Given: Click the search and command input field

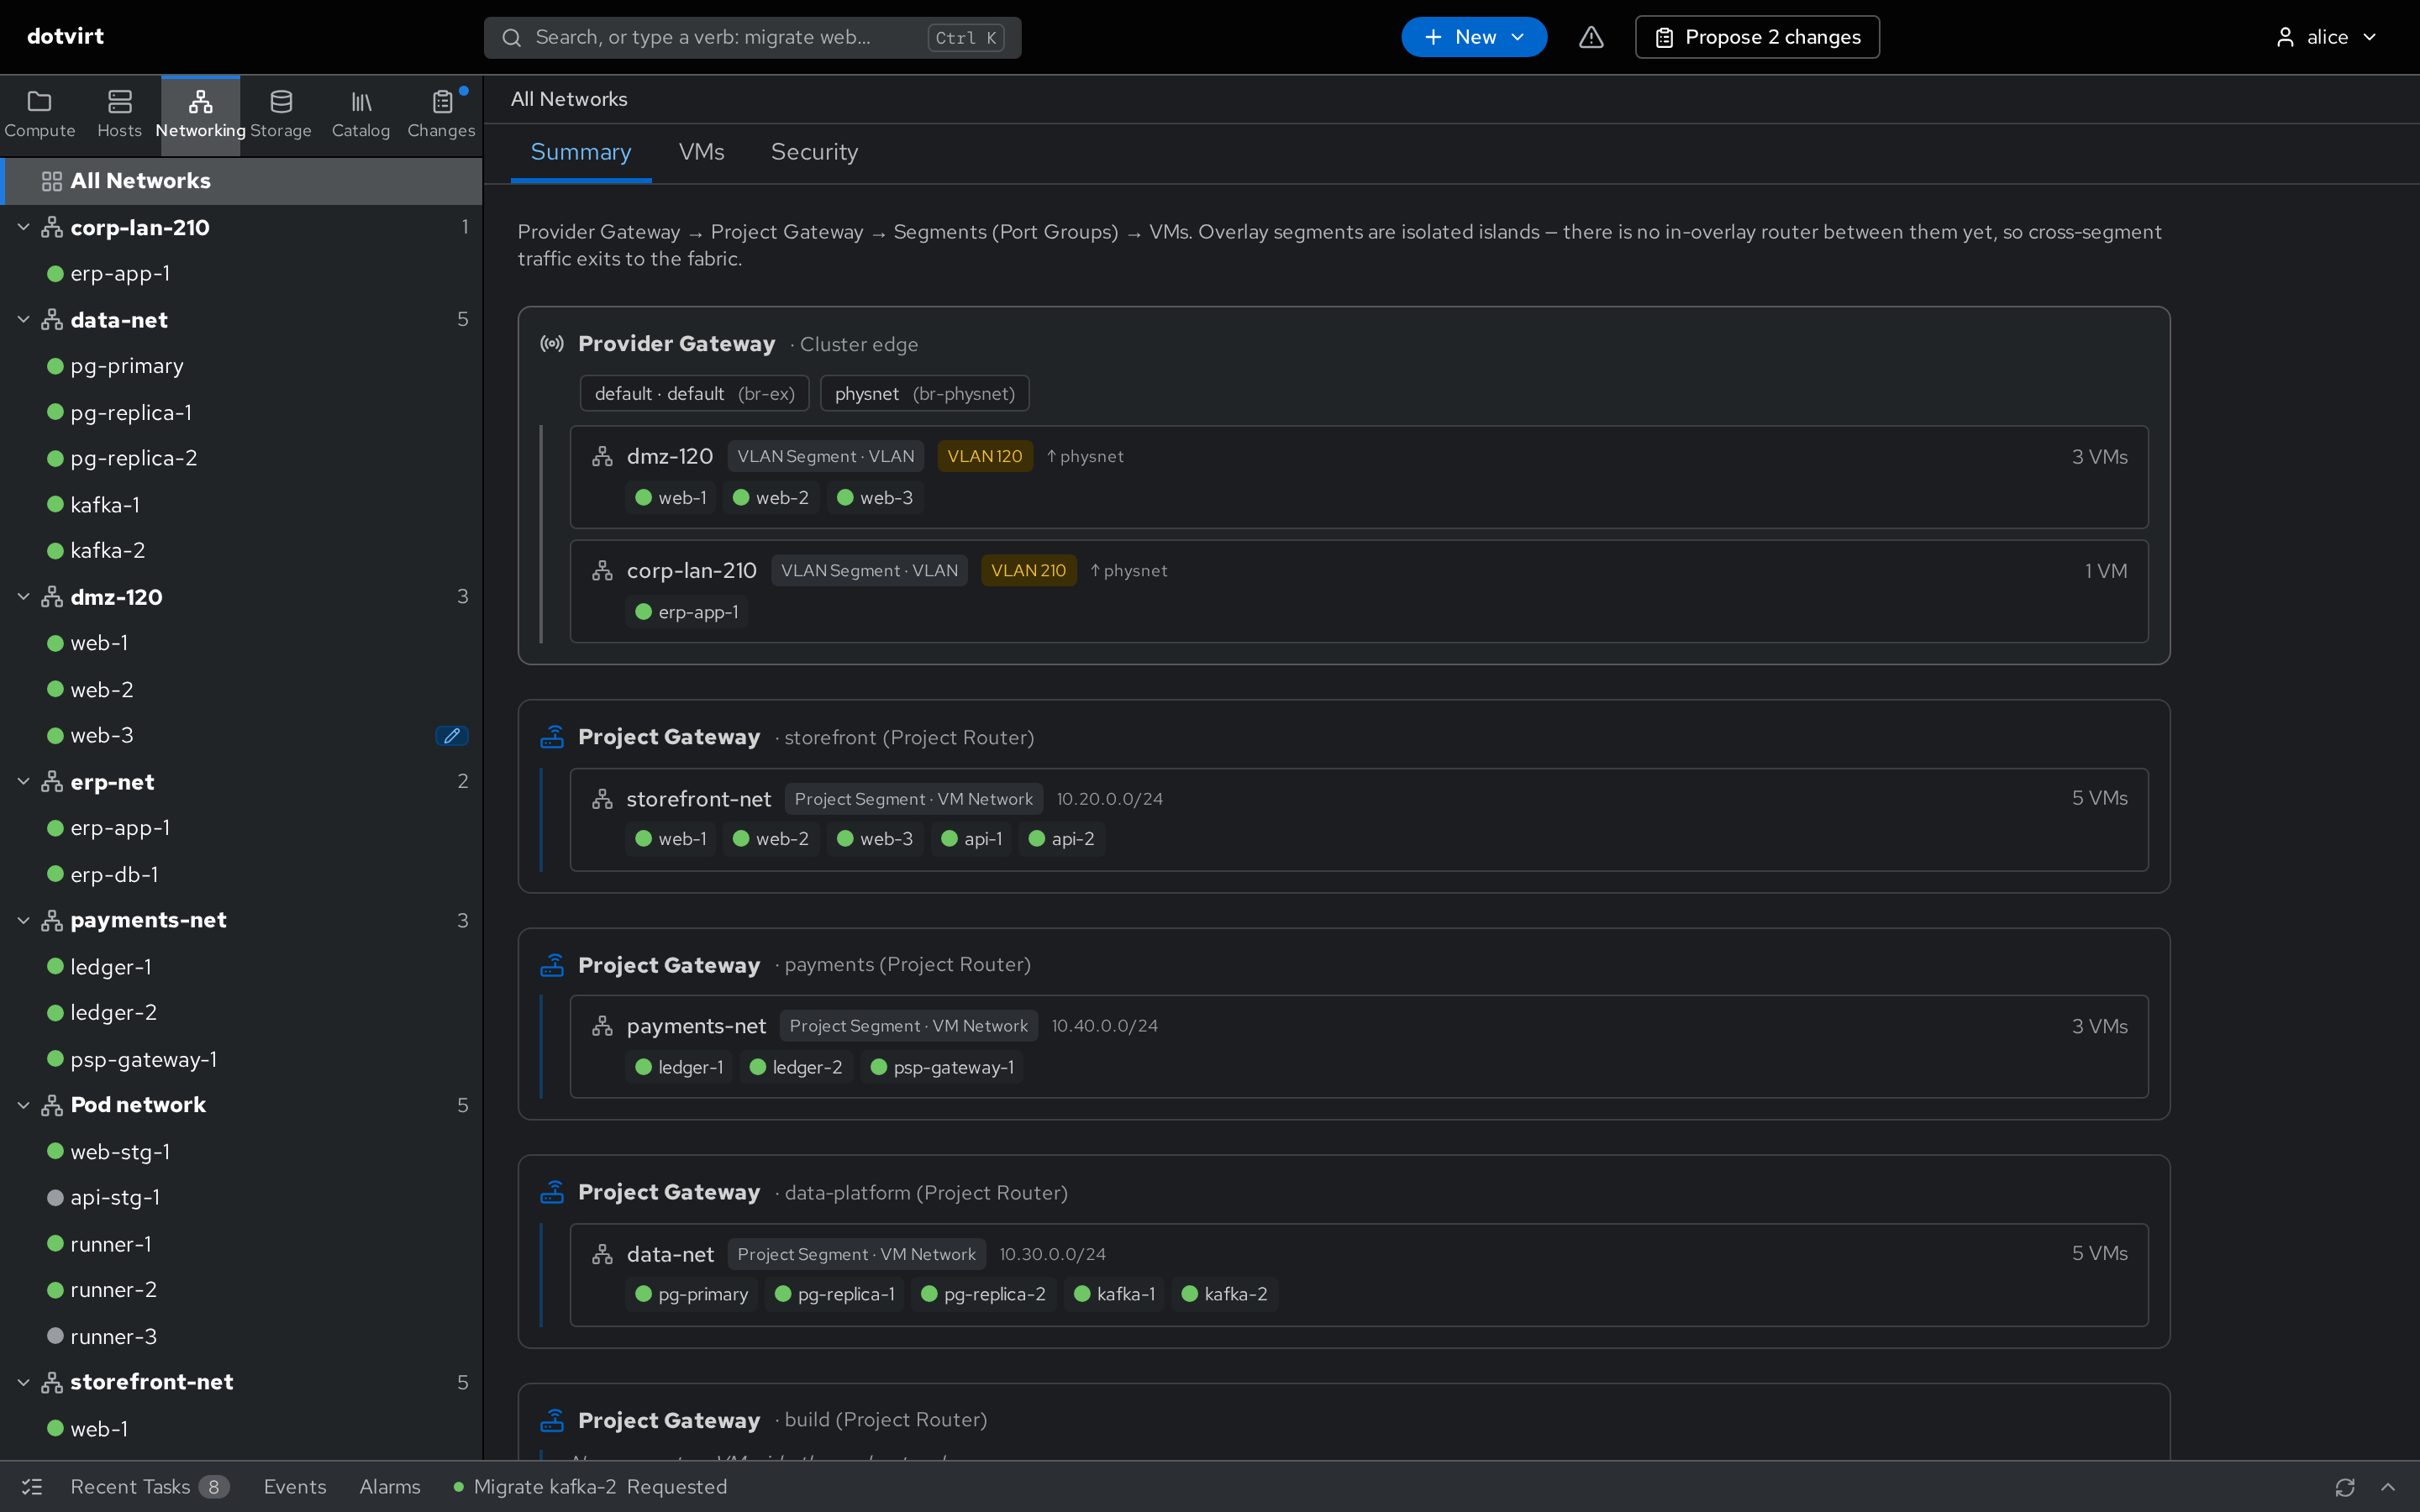Looking at the screenshot, I should tap(752, 37).
